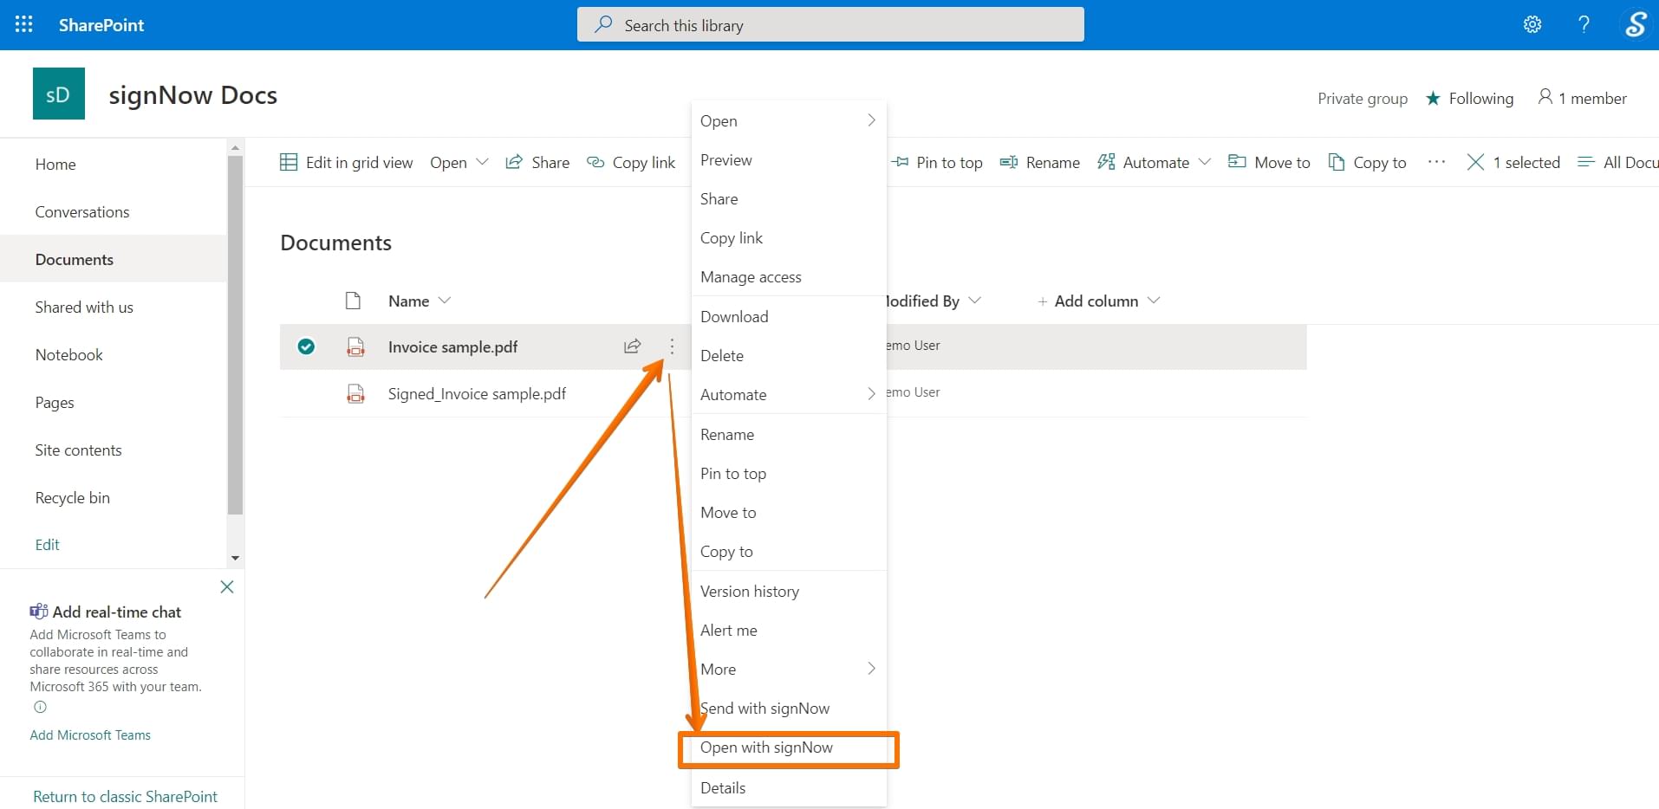Click Pin to top in the command bar
The height and width of the screenshot is (809, 1659).
(938, 162)
